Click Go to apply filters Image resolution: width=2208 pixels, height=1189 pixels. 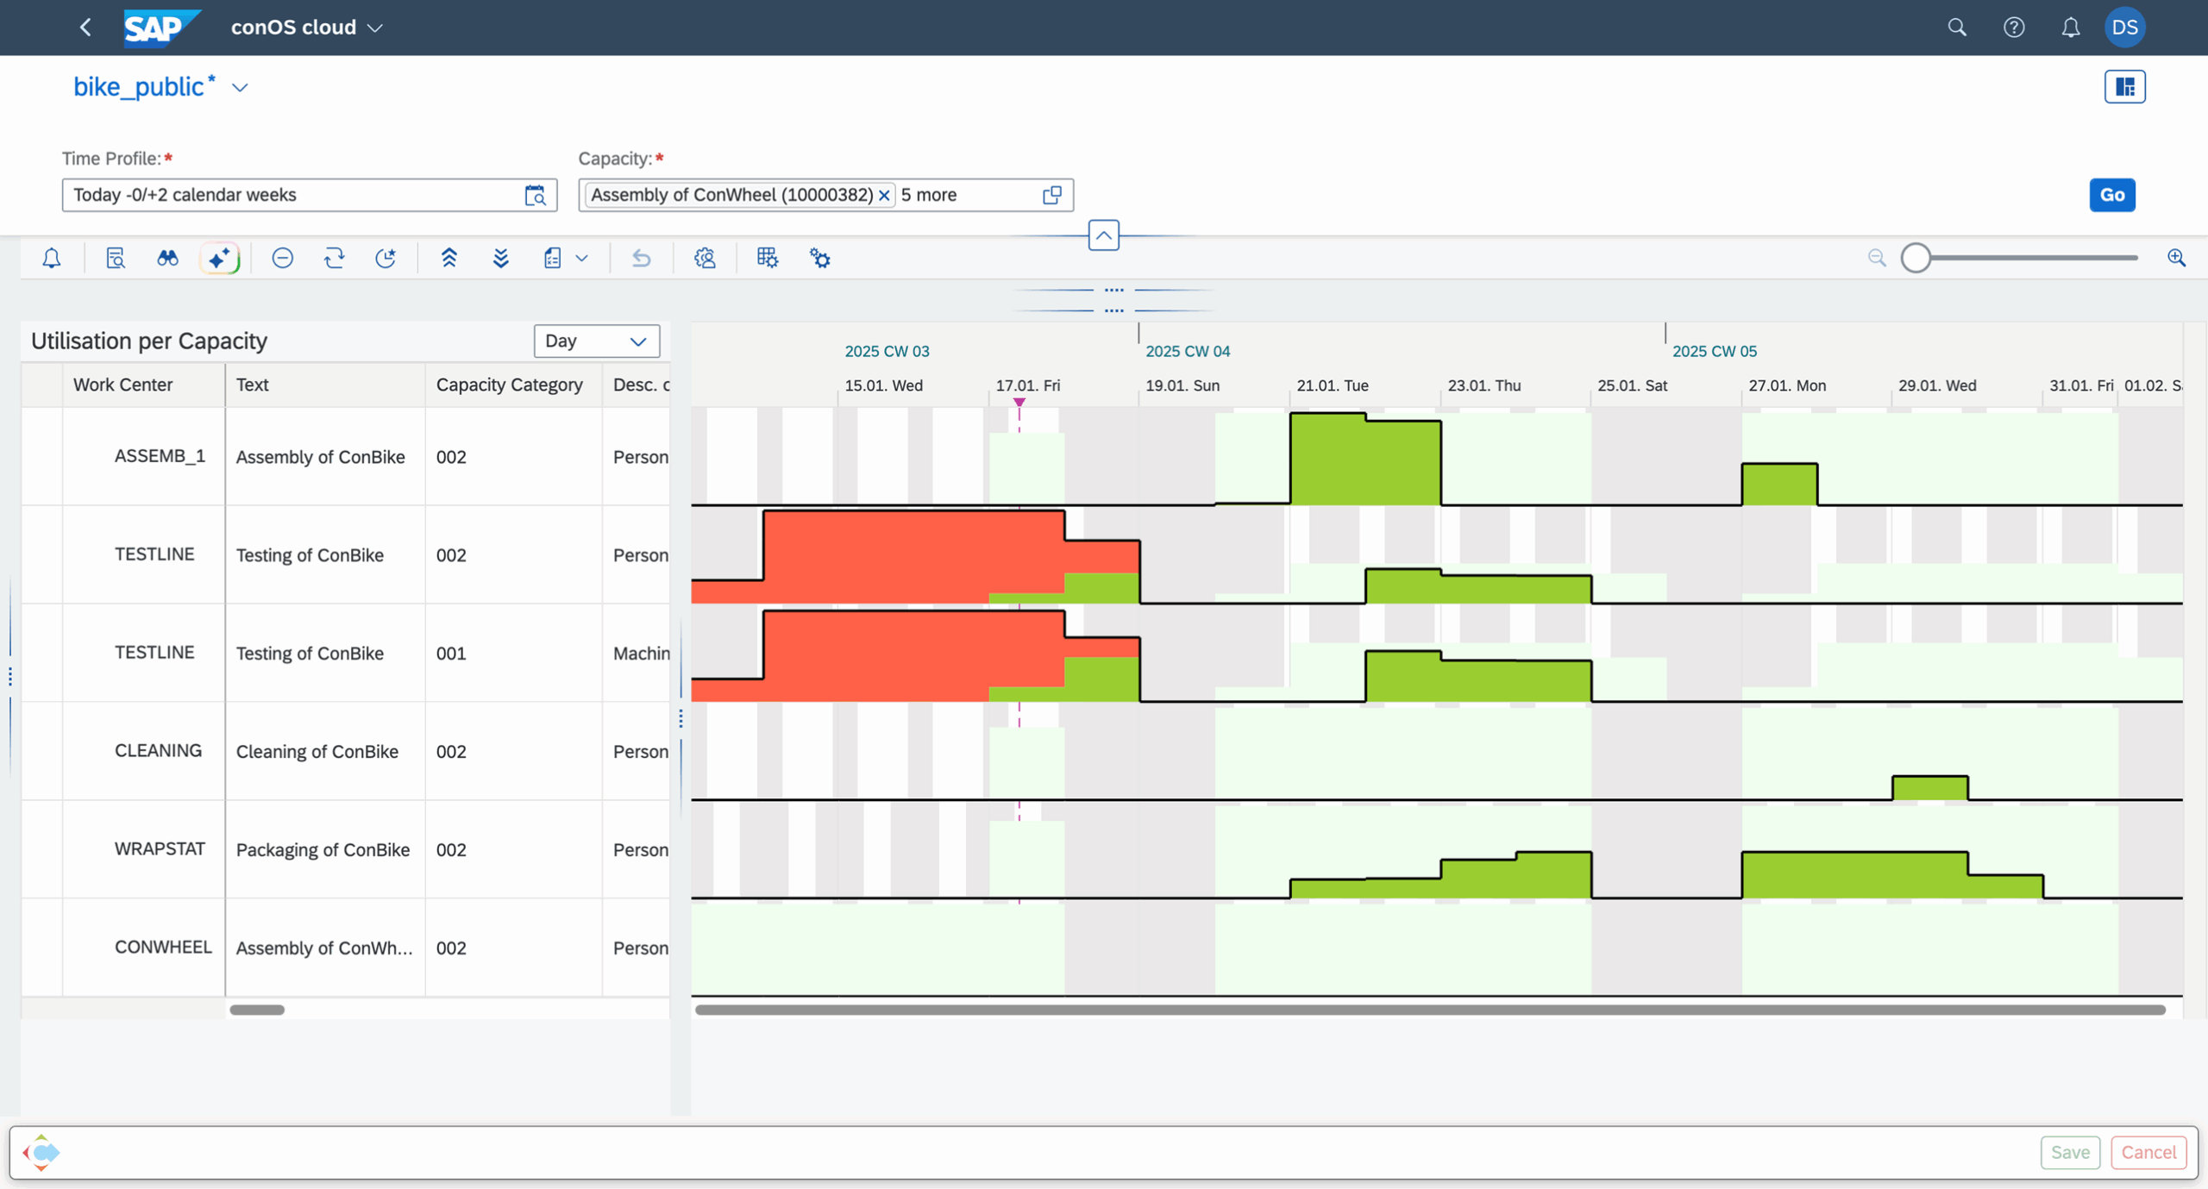click(x=2112, y=195)
